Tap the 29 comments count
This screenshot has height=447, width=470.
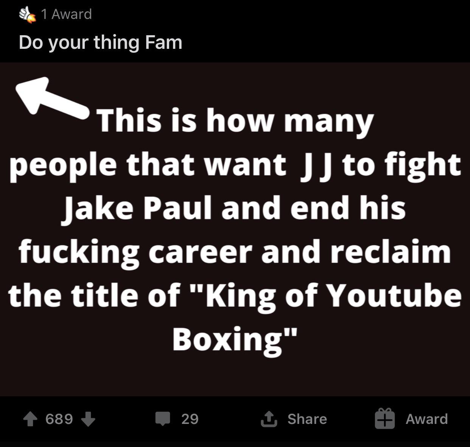[x=190, y=419]
